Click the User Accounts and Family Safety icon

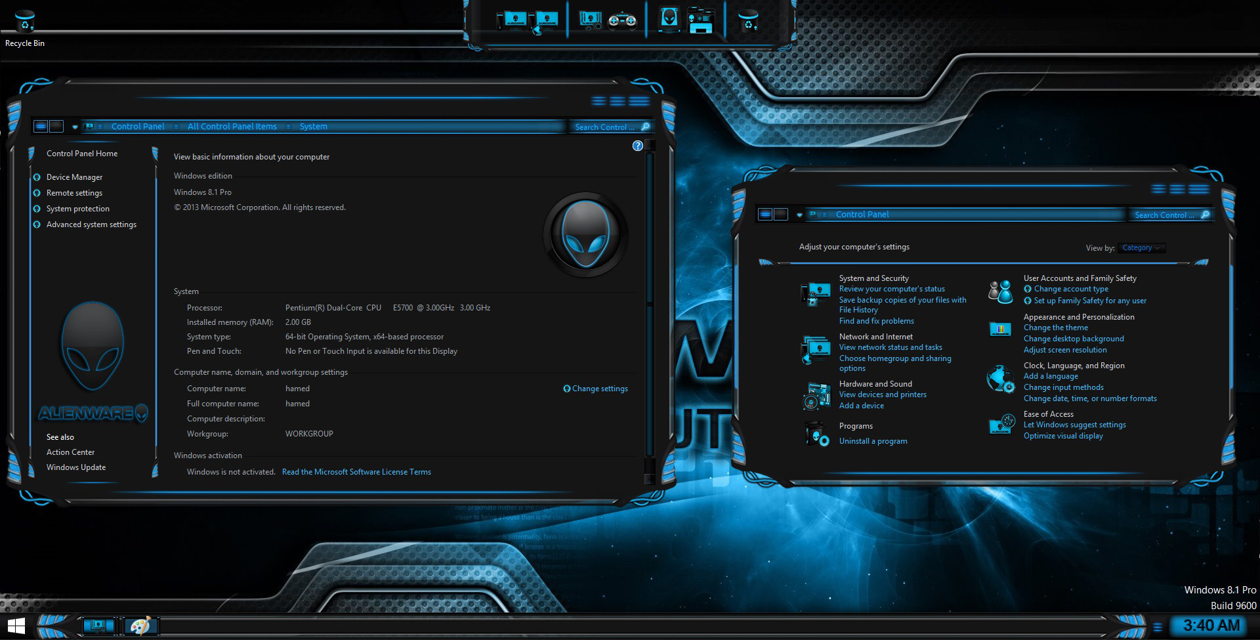(1001, 291)
